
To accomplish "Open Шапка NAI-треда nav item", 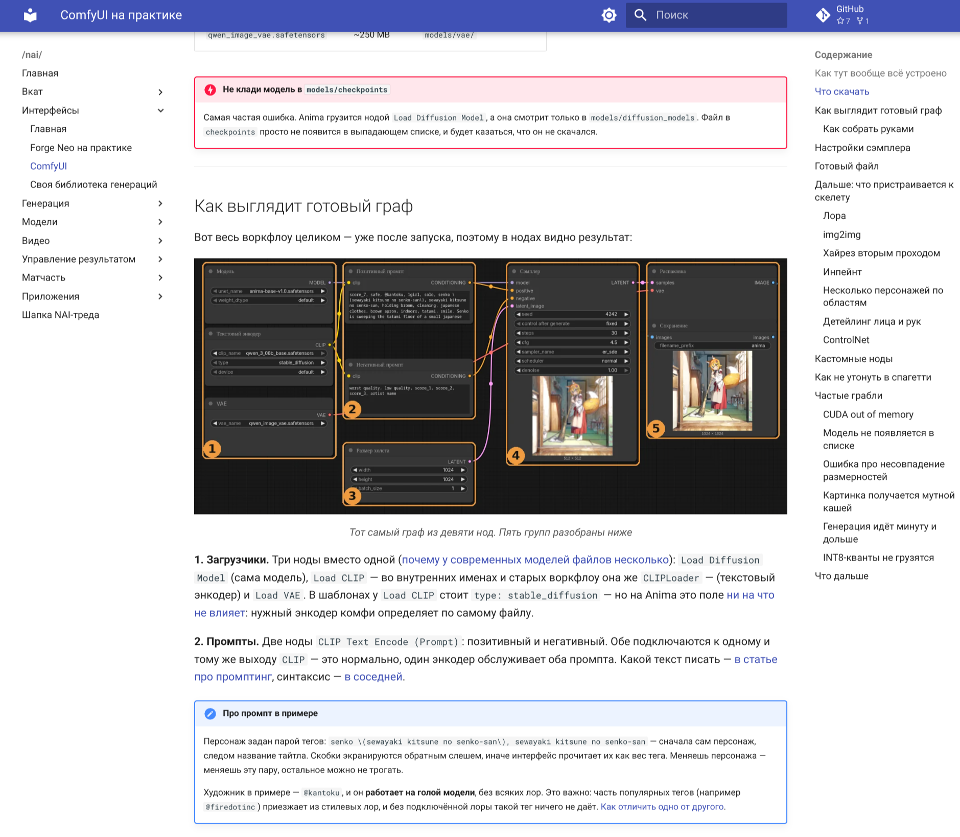I will coord(60,315).
